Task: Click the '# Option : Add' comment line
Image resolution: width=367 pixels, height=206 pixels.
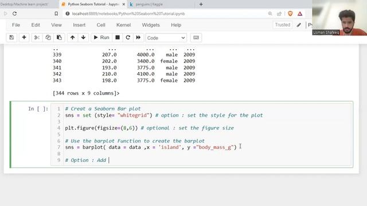Action: click(85, 160)
